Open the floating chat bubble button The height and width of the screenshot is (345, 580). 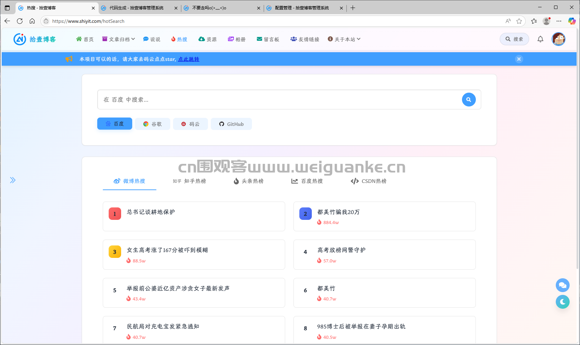tap(563, 285)
